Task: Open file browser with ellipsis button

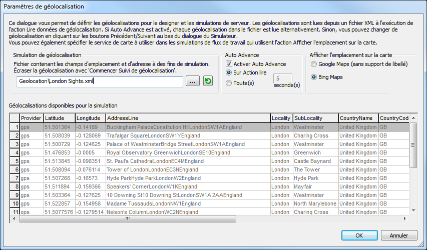Action: click(x=192, y=81)
